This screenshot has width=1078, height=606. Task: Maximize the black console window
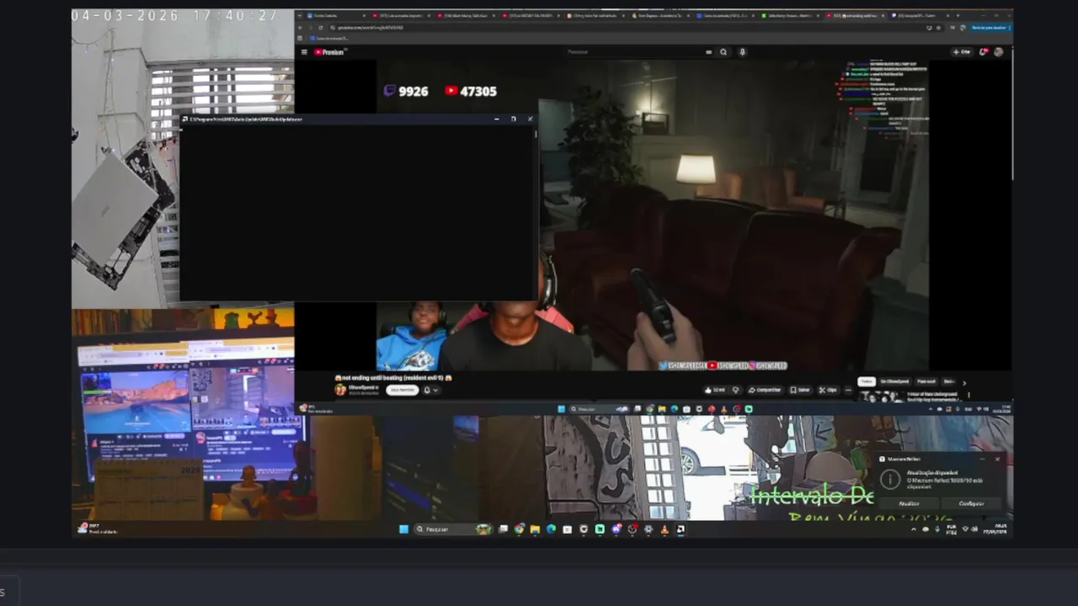tap(513, 119)
